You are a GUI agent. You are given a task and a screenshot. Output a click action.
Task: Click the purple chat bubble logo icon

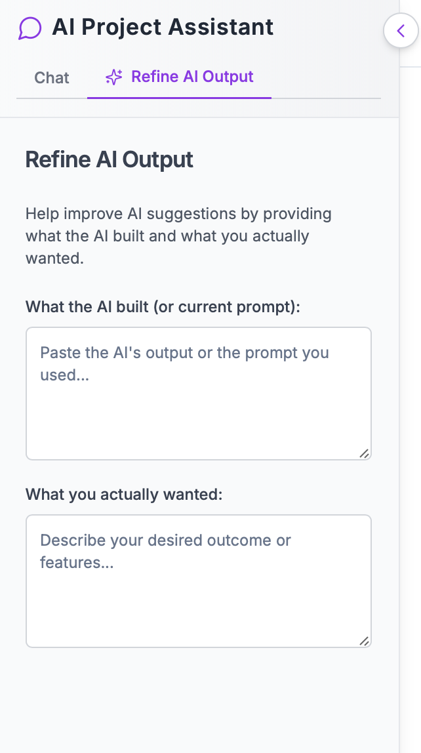tap(30, 28)
